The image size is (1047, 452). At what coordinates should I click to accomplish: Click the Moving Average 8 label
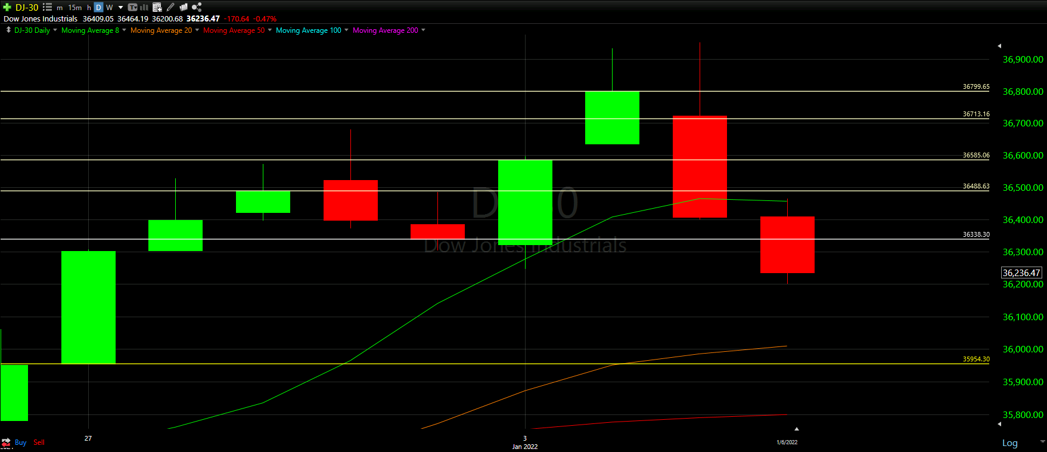tap(90, 30)
